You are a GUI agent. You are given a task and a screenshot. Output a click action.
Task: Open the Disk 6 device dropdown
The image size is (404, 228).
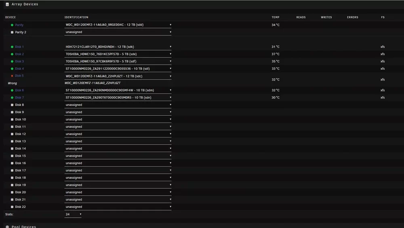point(118,90)
